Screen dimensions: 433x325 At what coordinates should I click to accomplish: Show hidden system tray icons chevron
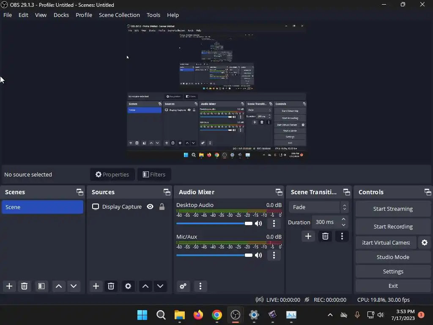tap(330, 315)
